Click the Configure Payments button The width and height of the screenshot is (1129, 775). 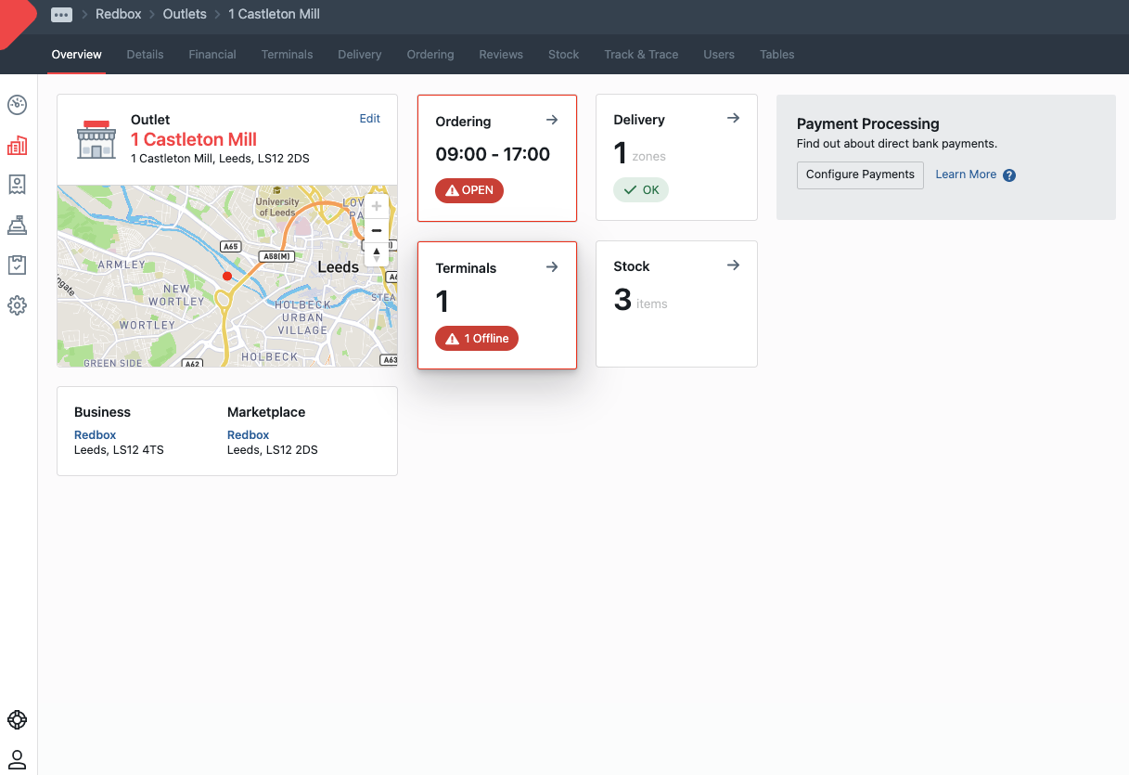pyautogui.click(x=860, y=174)
